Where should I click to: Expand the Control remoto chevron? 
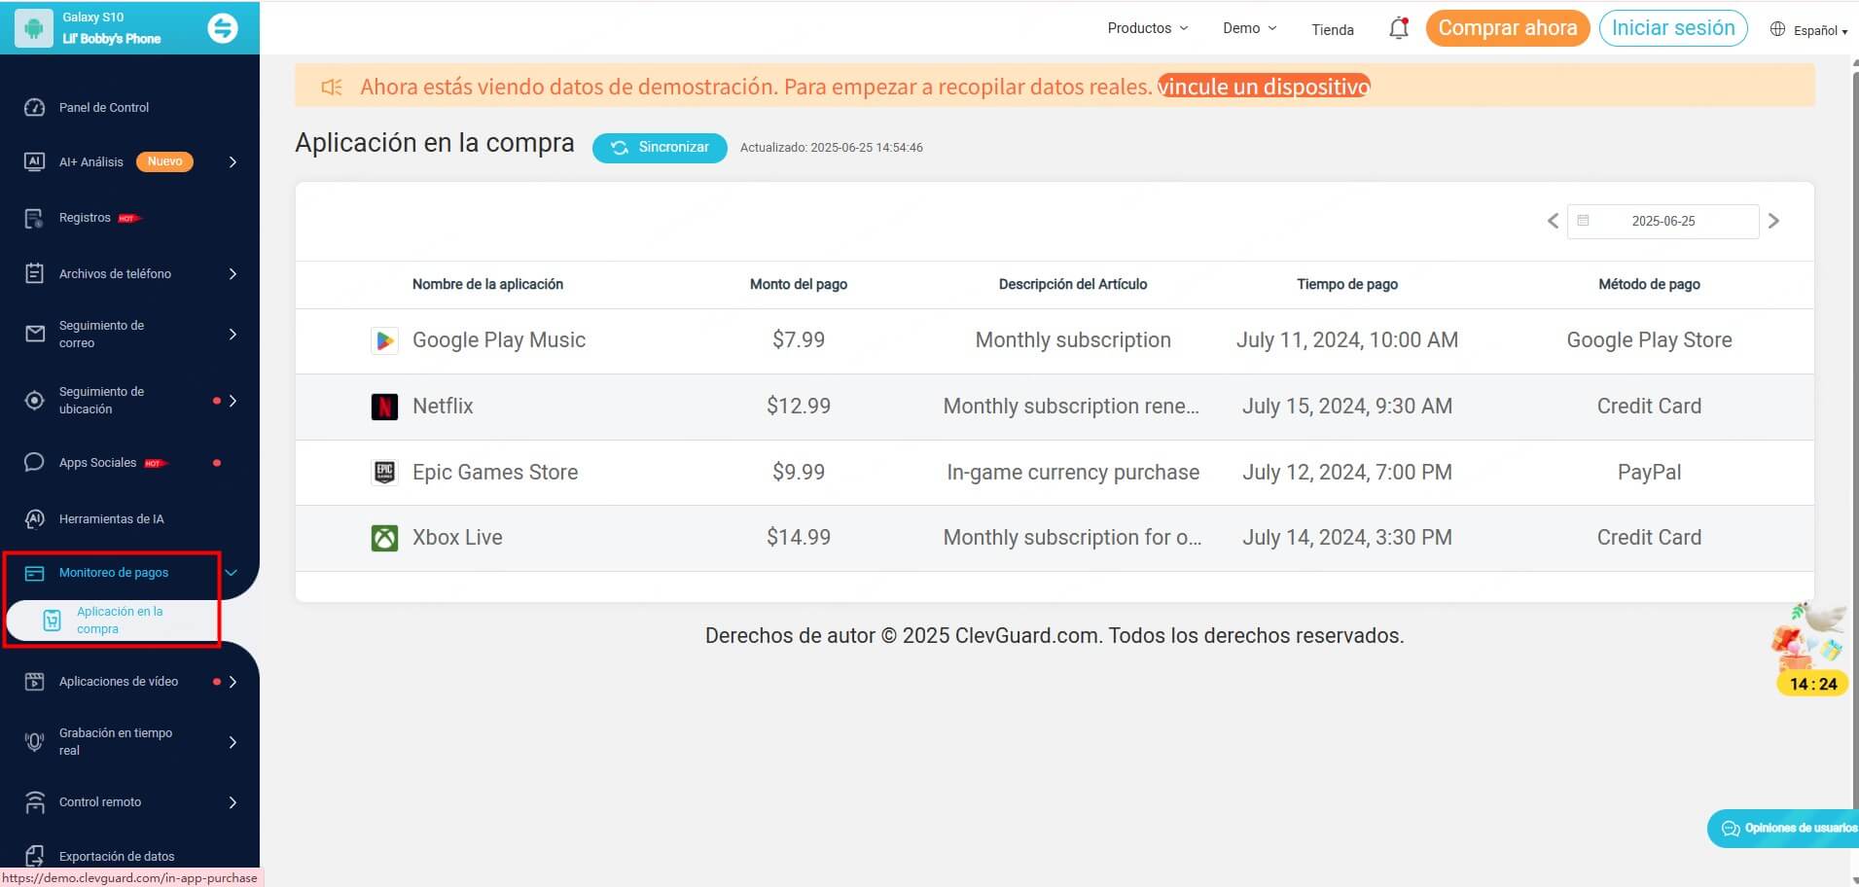(x=232, y=802)
